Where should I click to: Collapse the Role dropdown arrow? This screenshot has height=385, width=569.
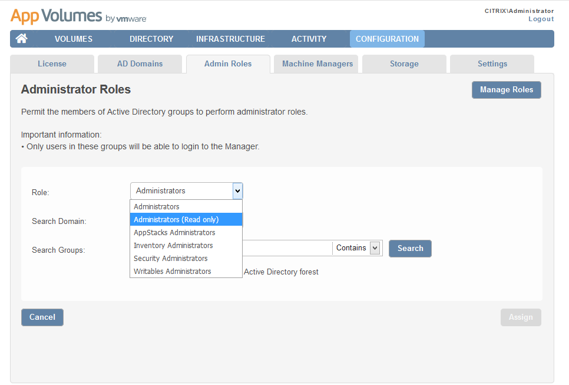tap(237, 191)
